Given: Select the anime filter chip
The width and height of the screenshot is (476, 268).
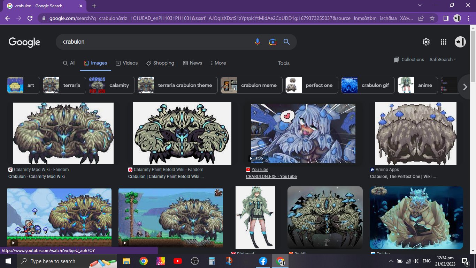Looking at the screenshot, I should (418, 85).
